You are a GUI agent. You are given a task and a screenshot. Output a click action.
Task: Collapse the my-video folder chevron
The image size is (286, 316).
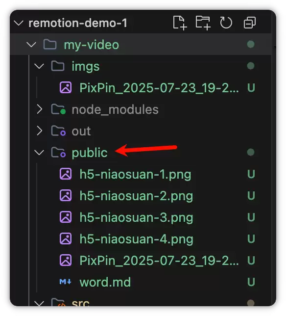pos(31,45)
